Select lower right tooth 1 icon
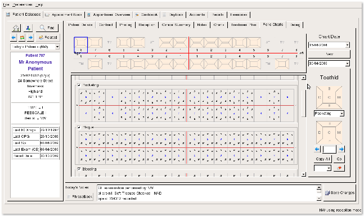 (x=181, y=64)
